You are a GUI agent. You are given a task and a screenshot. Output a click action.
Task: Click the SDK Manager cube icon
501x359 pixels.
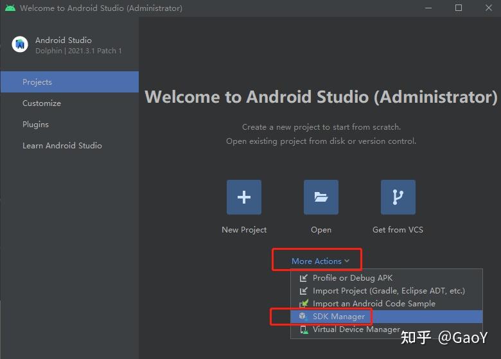(303, 316)
